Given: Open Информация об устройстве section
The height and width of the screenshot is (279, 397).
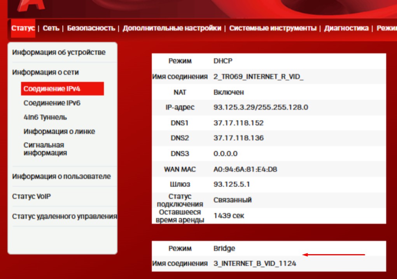Looking at the screenshot, I should point(59,52).
